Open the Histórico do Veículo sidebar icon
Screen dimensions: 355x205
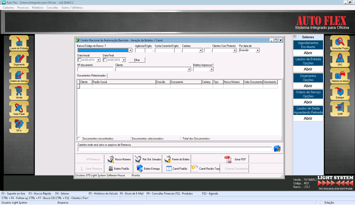point(340,76)
